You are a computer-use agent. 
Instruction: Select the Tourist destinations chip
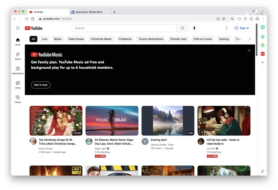click(151, 39)
